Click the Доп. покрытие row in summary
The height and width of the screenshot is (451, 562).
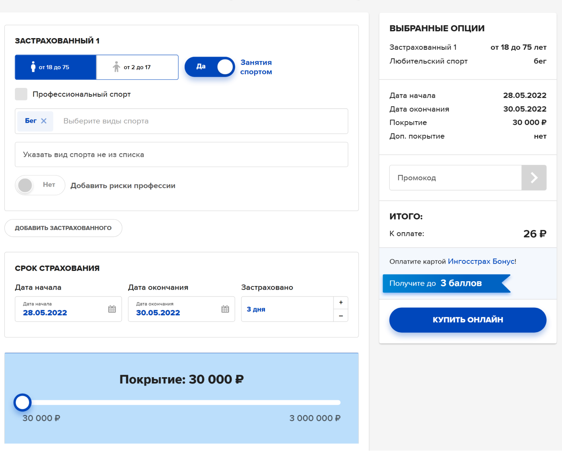pos(468,136)
